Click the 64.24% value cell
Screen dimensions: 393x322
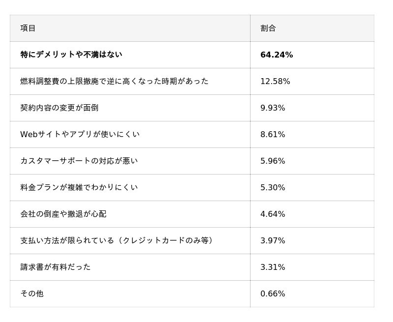click(x=277, y=55)
